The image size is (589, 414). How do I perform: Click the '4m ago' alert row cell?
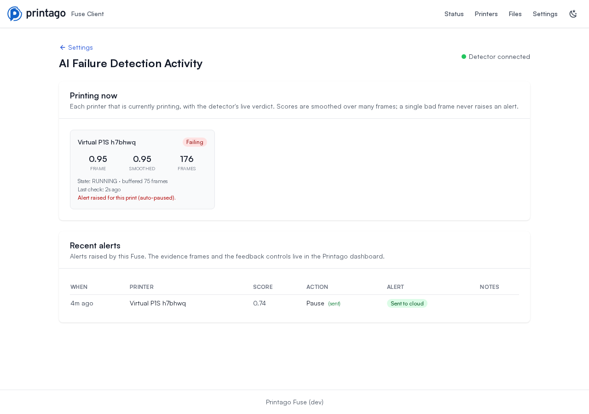click(x=82, y=303)
